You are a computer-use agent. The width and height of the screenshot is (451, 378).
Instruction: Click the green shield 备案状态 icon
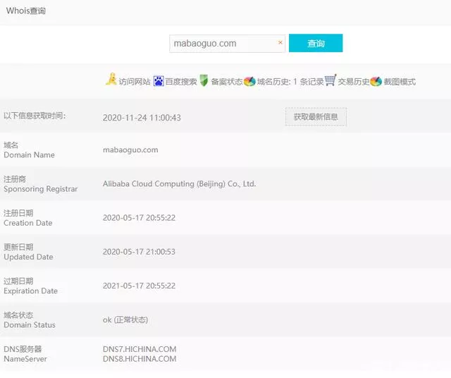(x=204, y=80)
